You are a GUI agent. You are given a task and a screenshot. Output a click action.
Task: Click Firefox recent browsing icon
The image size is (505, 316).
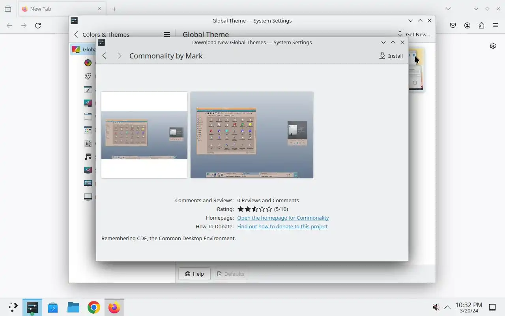(x=8, y=9)
